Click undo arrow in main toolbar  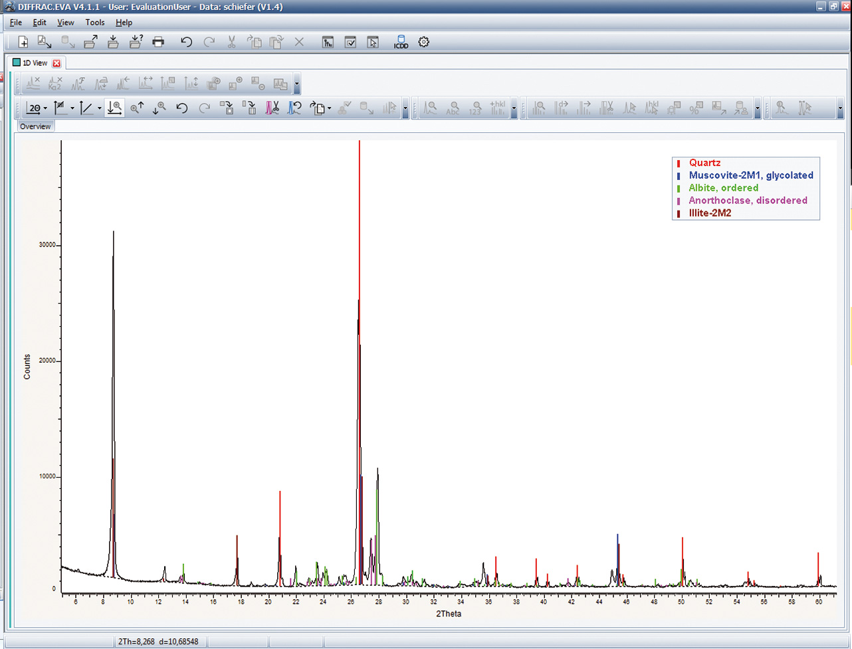[187, 42]
